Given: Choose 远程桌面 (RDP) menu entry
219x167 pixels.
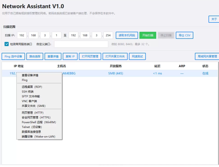Looking at the screenshot, I should click(39, 87).
